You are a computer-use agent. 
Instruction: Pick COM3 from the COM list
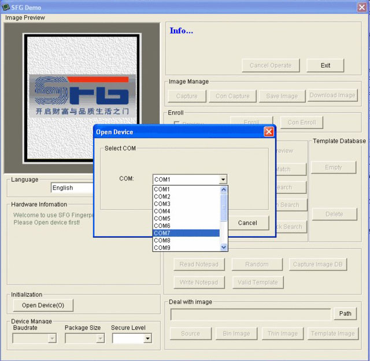[186, 204]
